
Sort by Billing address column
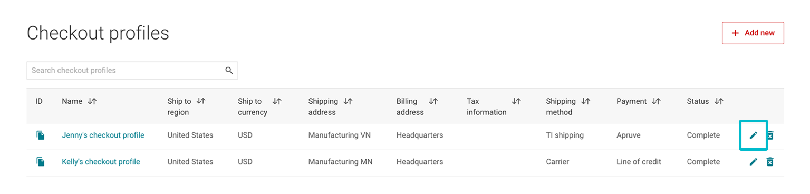(x=433, y=101)
